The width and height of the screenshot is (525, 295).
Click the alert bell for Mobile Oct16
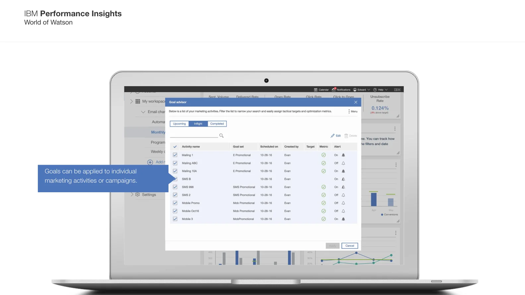coord(343,211)
